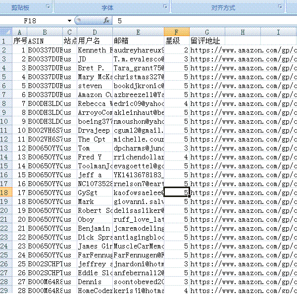Screen dimensions: 297x297
Task: Click the Dennis username cell
Action: coord(95,282)
